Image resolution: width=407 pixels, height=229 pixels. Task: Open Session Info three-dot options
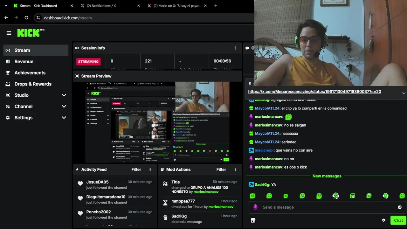pos(235,48)
